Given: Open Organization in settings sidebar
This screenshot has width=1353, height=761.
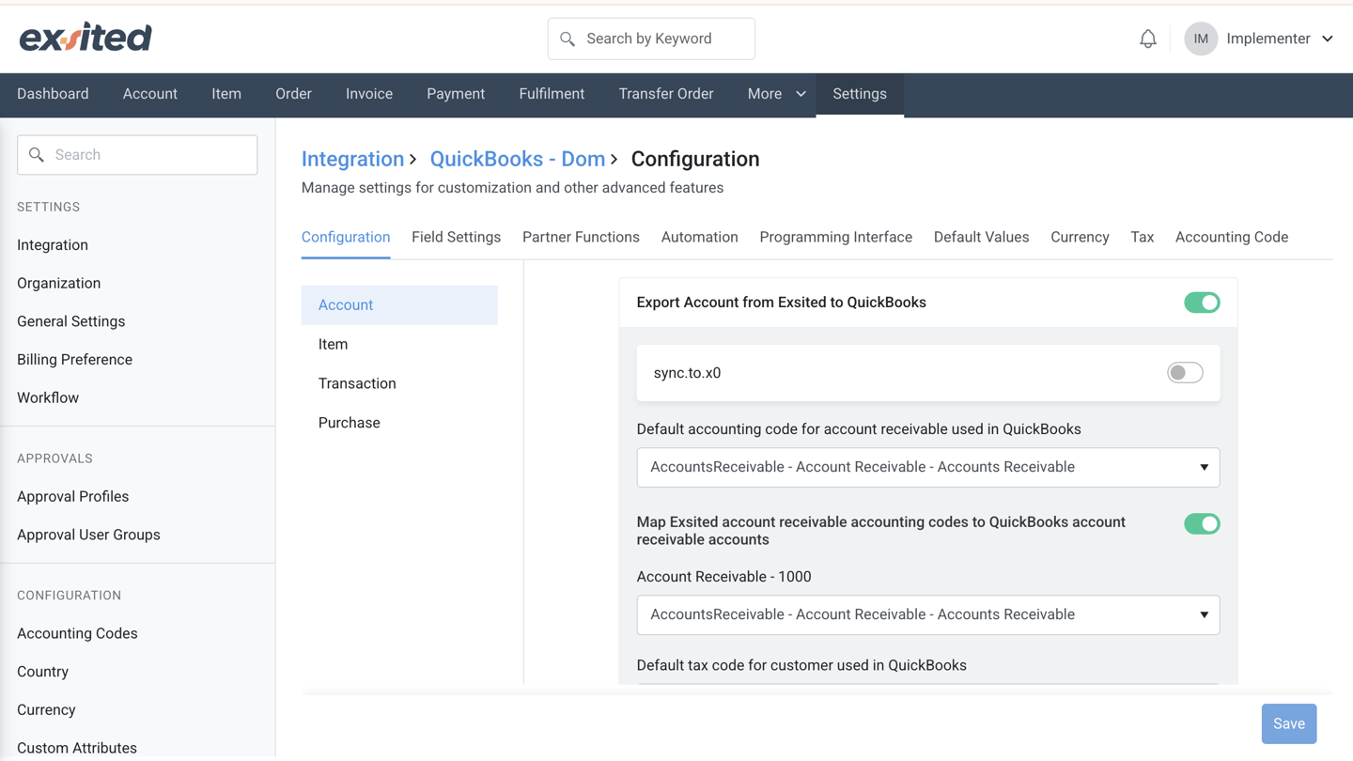Looking at the screenshot, I should tap(58, 283).
